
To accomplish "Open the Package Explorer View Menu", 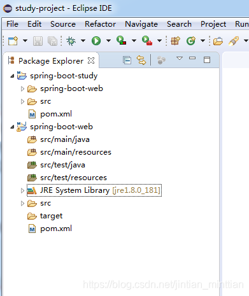I will [x=180, y=58].
